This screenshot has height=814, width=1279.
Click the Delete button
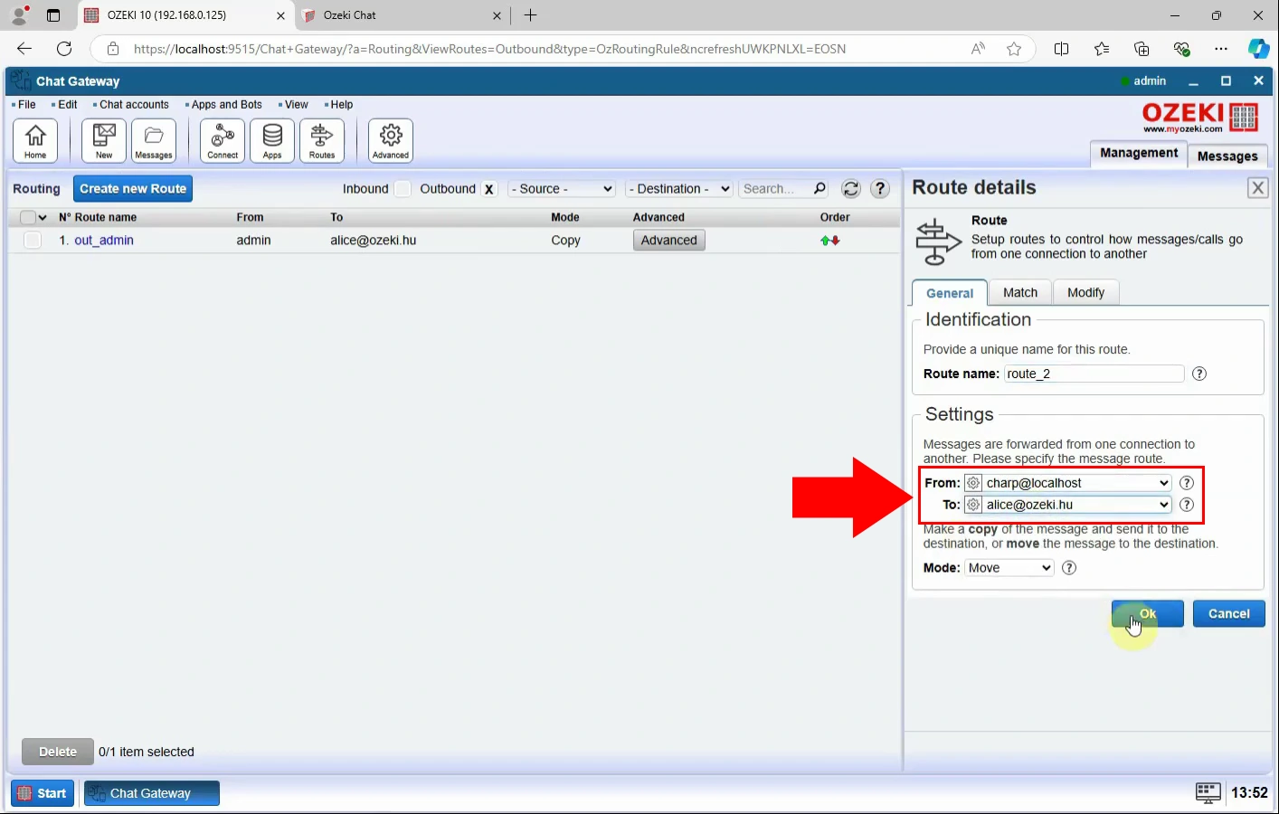point(58,752)
